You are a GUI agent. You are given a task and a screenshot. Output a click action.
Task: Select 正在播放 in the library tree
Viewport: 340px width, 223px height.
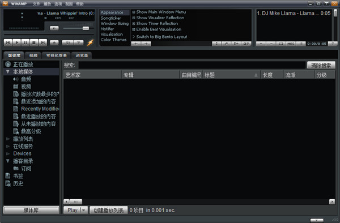pos(23,65)
